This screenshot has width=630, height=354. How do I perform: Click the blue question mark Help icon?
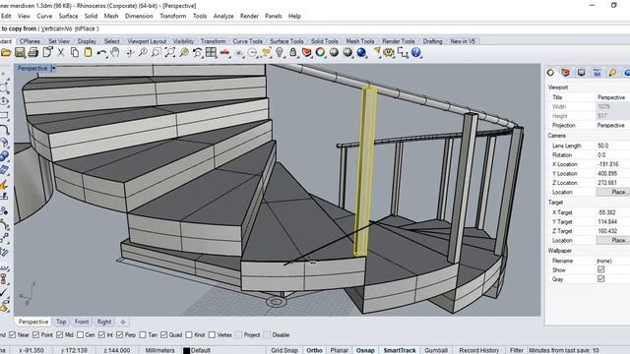(415, 52)
